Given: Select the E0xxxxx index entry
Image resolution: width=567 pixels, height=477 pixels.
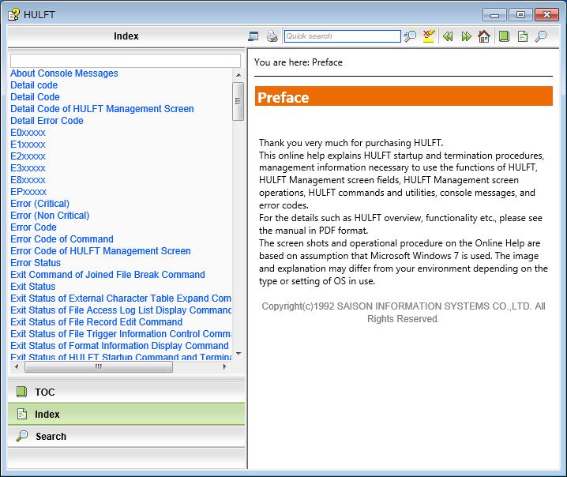Looking at the screenshot, I should pyautogui.click(x=28, y=133).
